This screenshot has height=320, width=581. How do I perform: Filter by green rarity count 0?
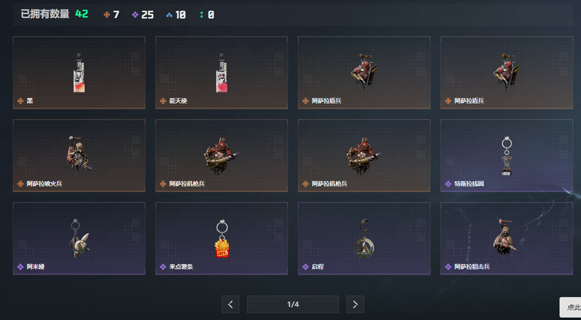coord(207,15)
